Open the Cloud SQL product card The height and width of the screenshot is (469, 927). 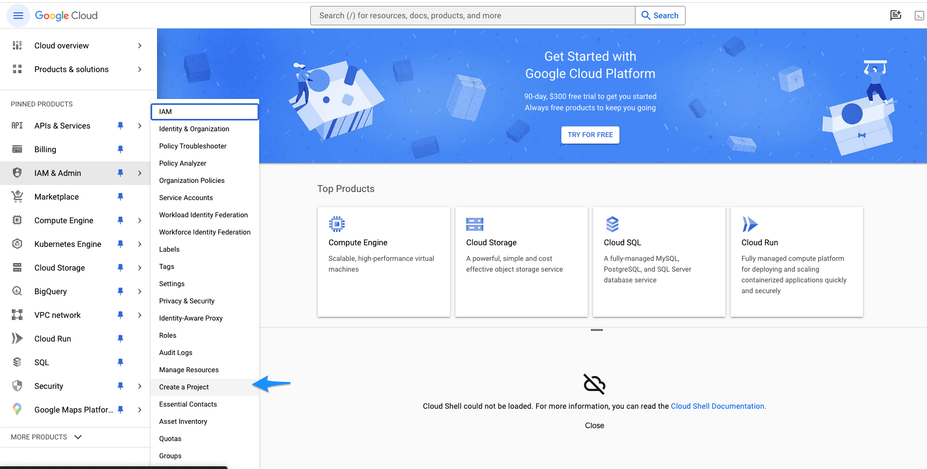click(x=659, y=262)
